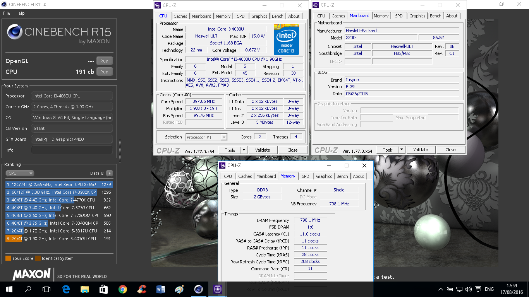This screenshot has width=529, height=297.
Task: Click Tools button in first CPU-Z window
Action: [230, 150]
